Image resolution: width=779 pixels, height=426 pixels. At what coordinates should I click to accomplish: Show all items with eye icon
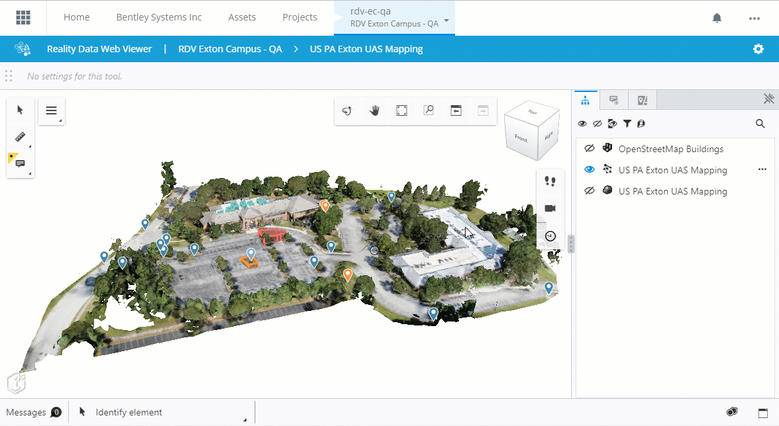tap(582, 124)
